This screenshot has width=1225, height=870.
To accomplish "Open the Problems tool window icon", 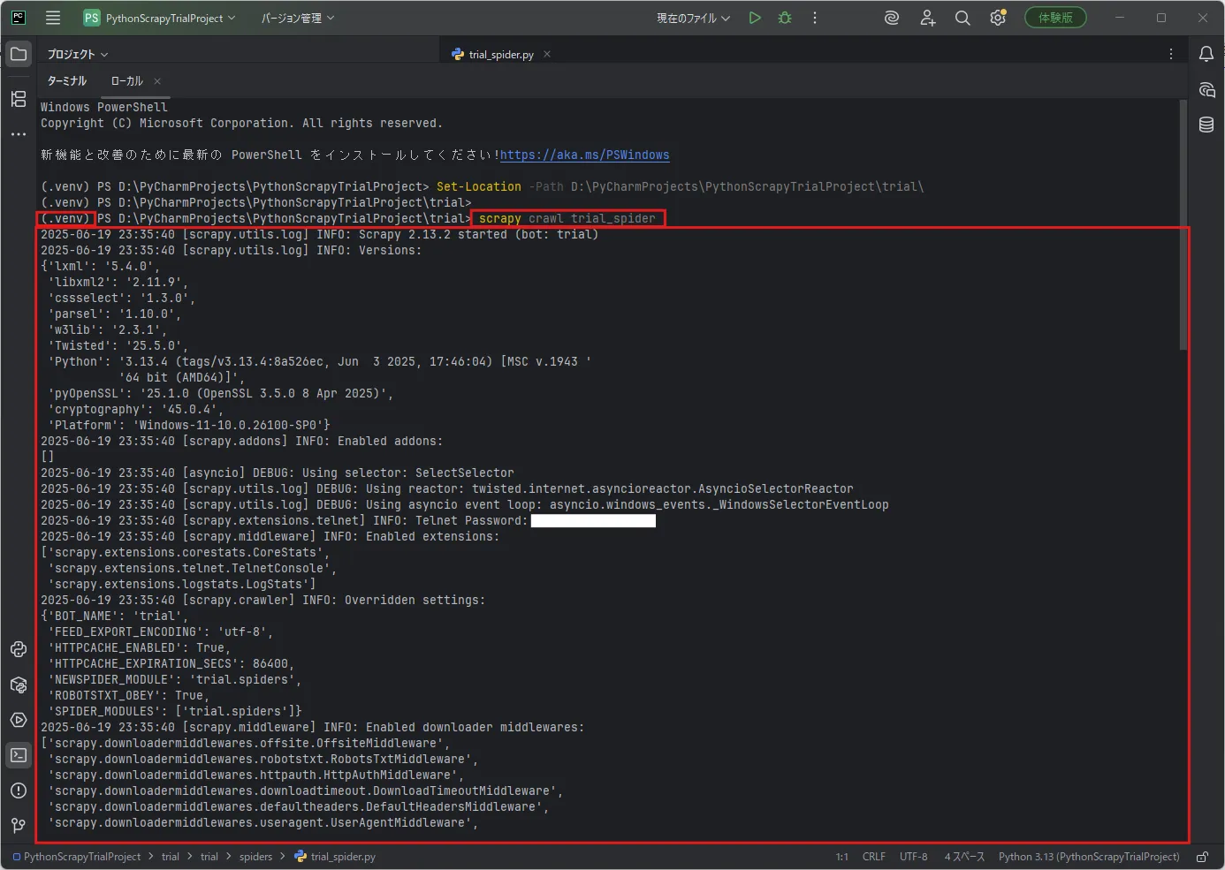I will pos(19,791).
